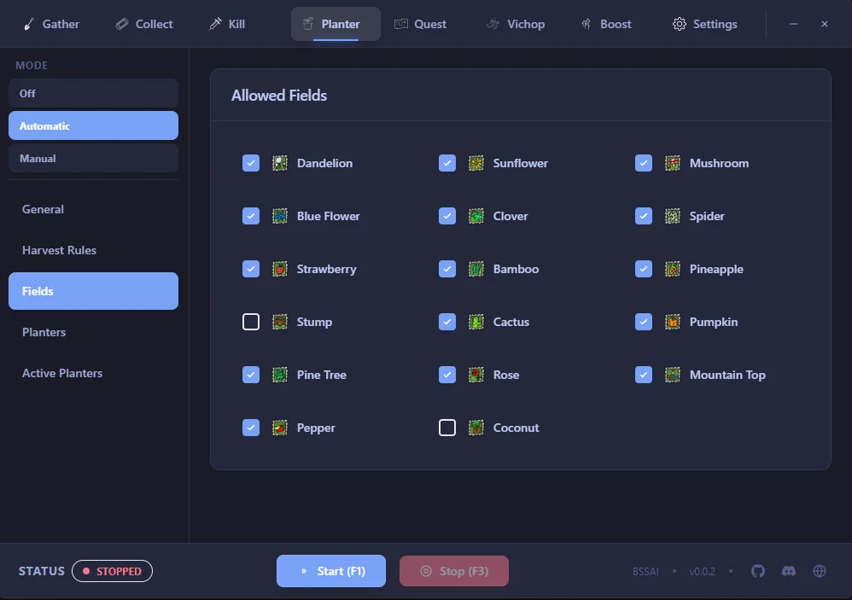Set planter mode to Manual
The image size is (852, 600).
[x=93, y=158]
